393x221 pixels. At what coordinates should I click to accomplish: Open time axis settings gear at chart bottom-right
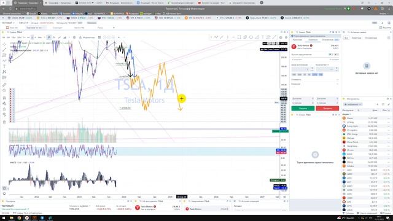coord(284,197)
